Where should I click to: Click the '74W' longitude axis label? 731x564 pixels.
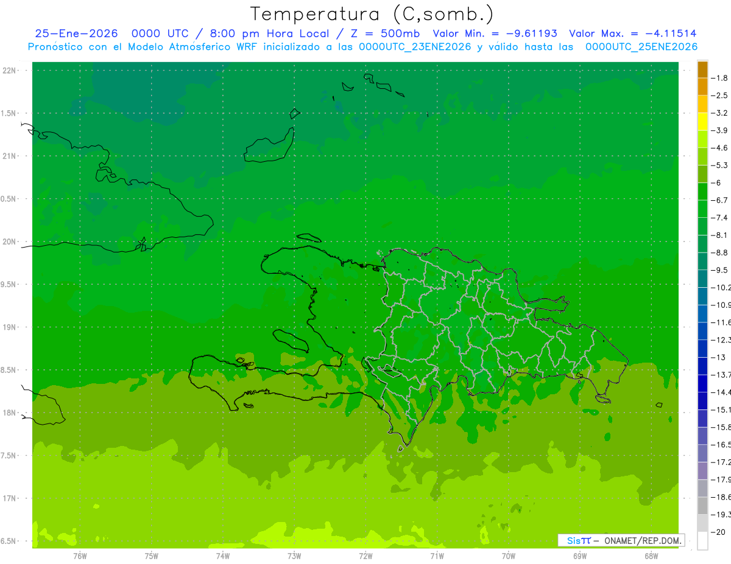click(x=222, y=555)
